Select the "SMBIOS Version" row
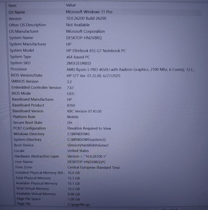The width and height of the screenshot is (208, 210). click(x=104, y=82)
